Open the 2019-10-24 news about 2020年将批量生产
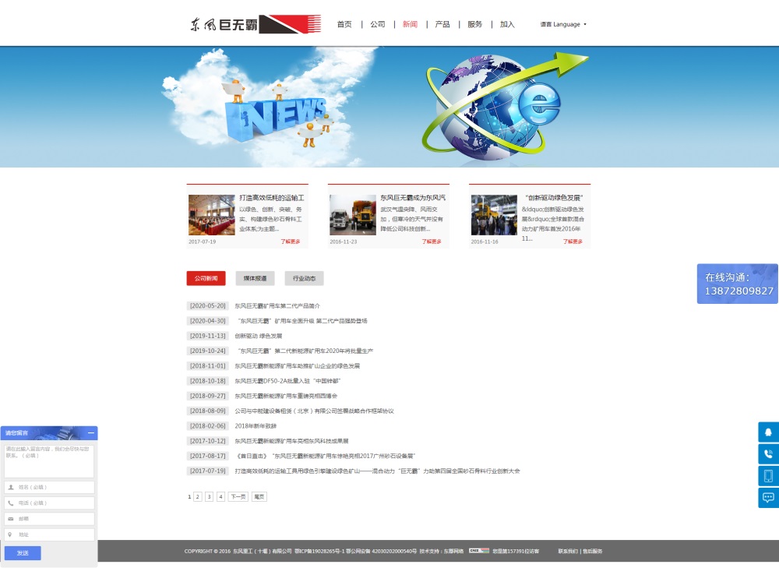Viewport: 779px width, 568px height. click(305, 351)
